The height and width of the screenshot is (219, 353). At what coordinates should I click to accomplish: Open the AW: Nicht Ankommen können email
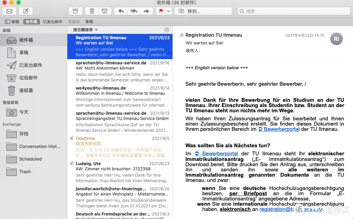pyautogui.click(x=120, y=72)
